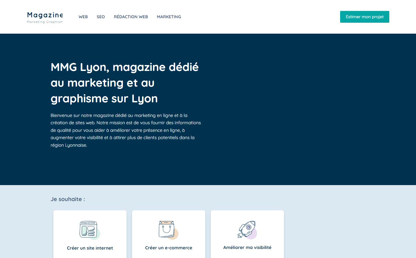Select Créer un site internet label
The width and height of the screenshot is (416, 258).
[x=90, y=248]
